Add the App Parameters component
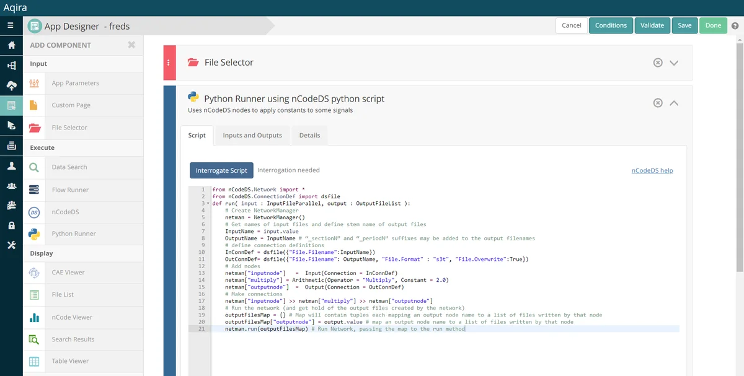Image resolution: width=744 pixels, height=376 pixels. coord(83,83)
